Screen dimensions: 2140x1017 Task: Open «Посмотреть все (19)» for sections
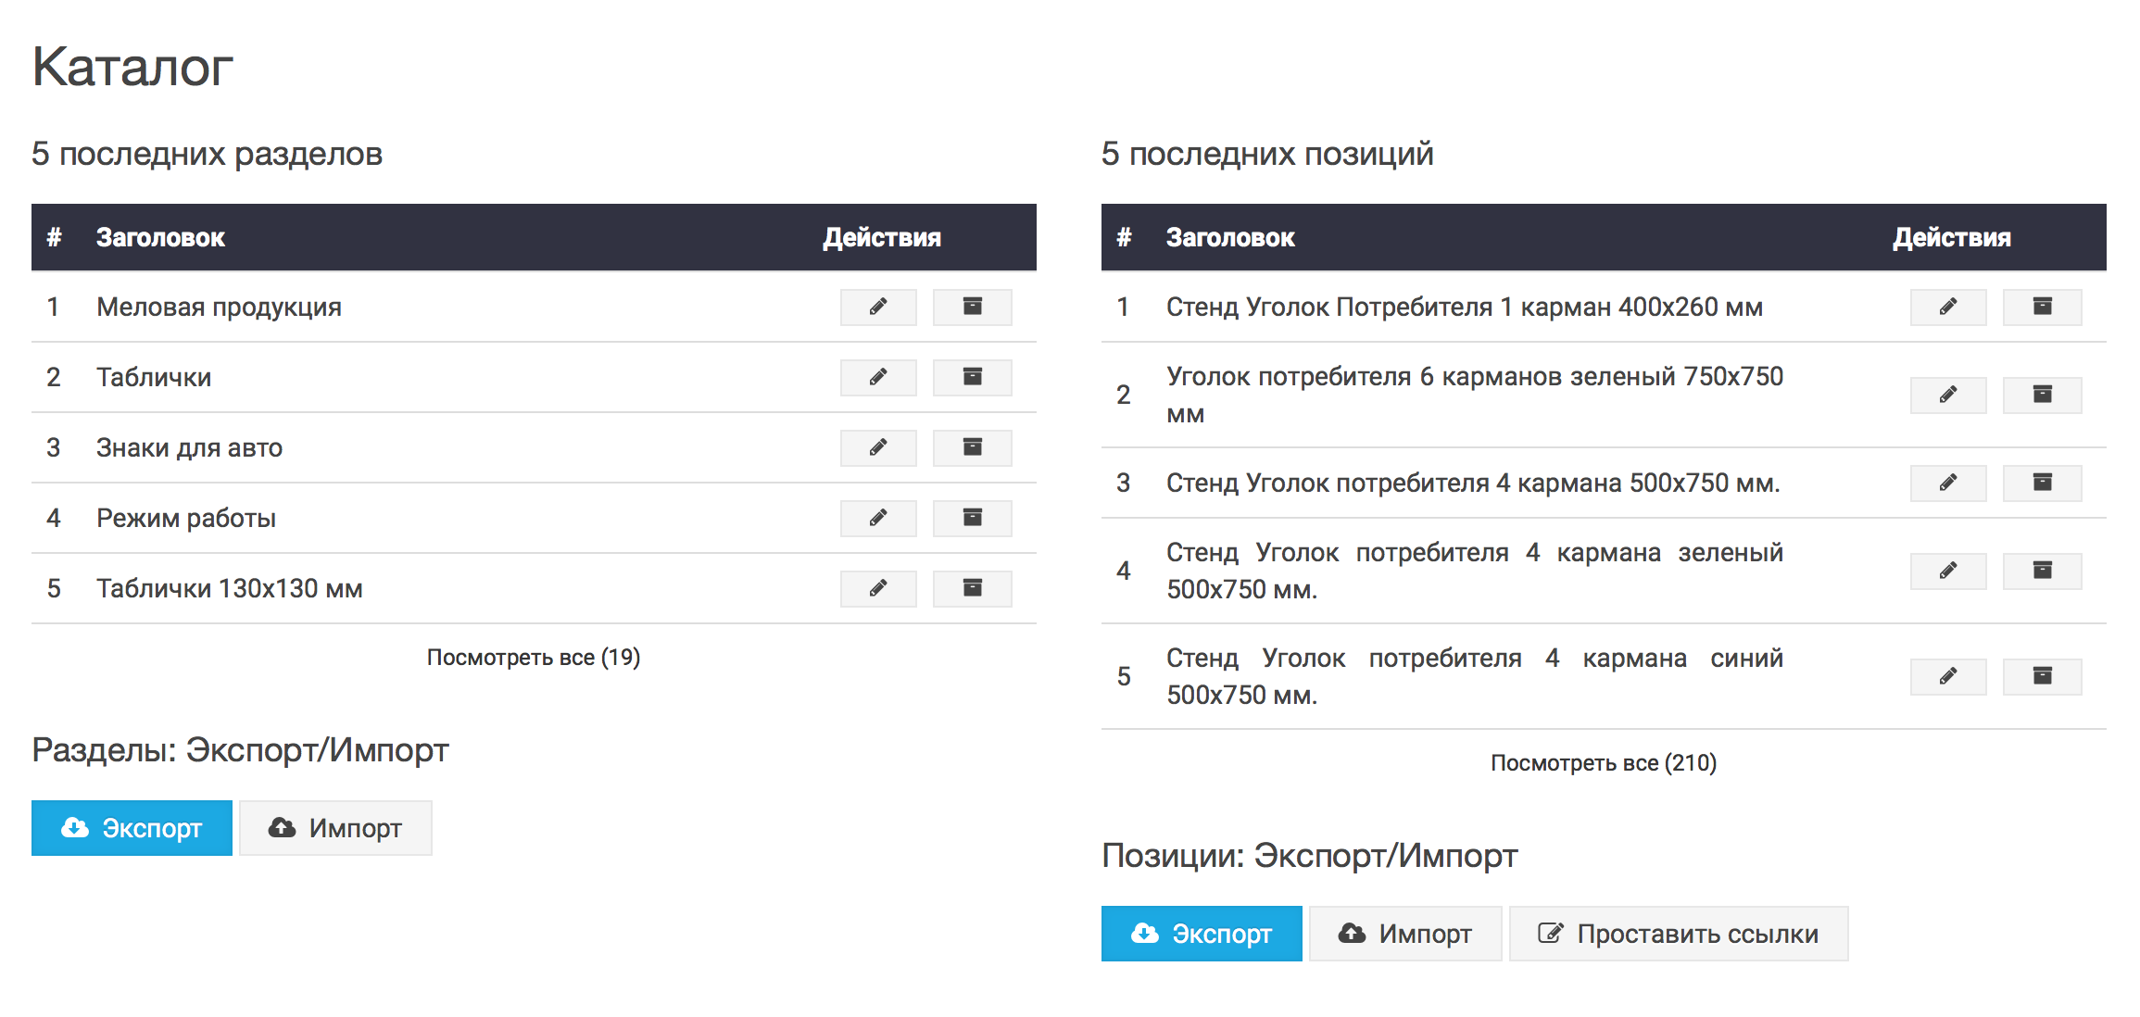534,656
